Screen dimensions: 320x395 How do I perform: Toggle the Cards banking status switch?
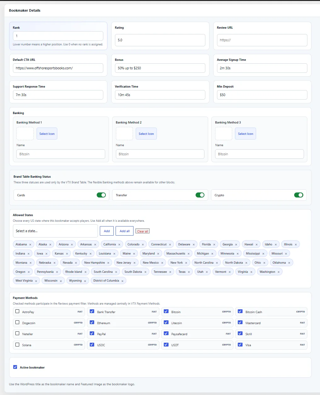point(101,195)
